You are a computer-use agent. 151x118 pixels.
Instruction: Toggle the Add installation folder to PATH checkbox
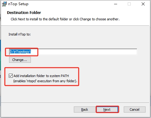pos(11,76)
